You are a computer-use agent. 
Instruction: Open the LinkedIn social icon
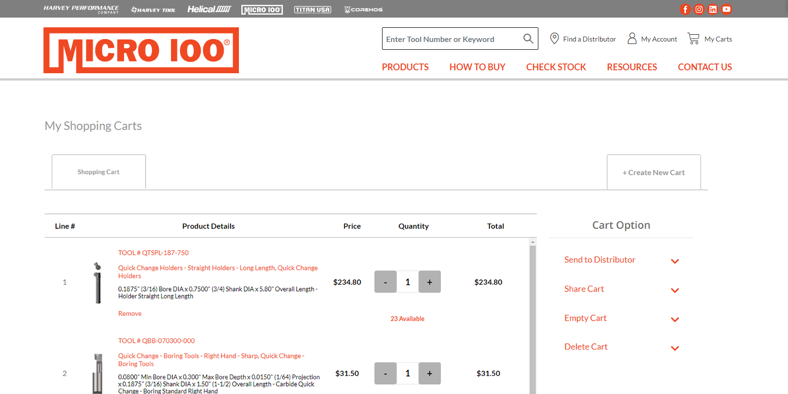713,9
